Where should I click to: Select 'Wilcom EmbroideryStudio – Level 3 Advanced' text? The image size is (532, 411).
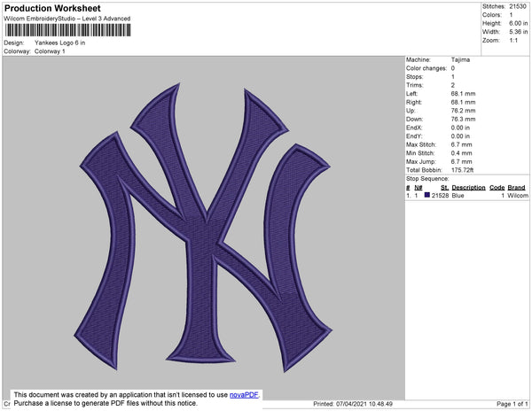click(67, 19)
